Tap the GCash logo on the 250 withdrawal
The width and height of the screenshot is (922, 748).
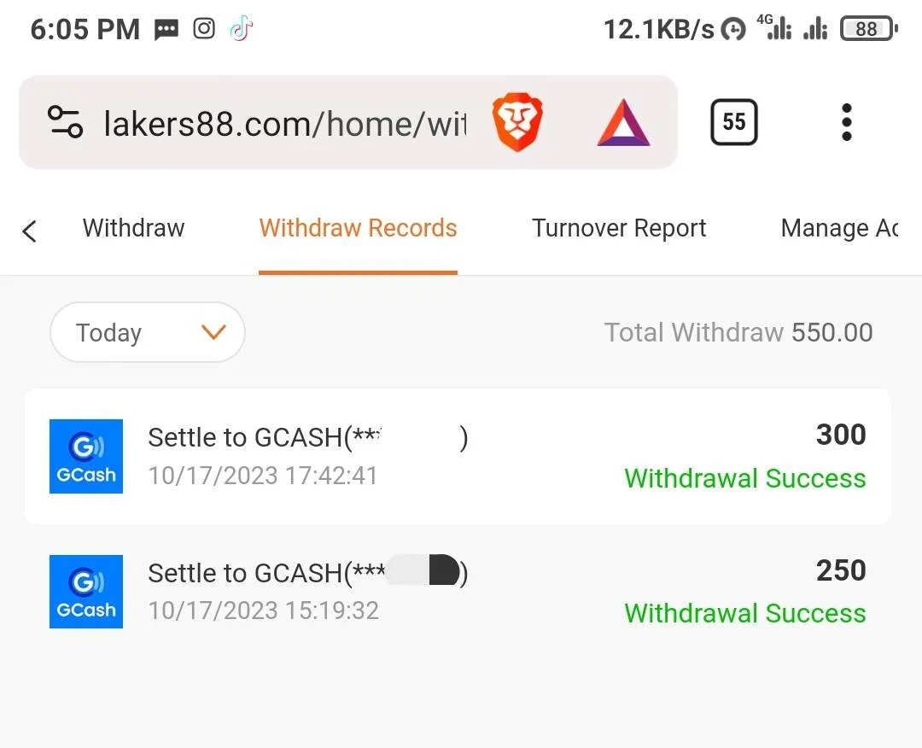tap(86, 591)
